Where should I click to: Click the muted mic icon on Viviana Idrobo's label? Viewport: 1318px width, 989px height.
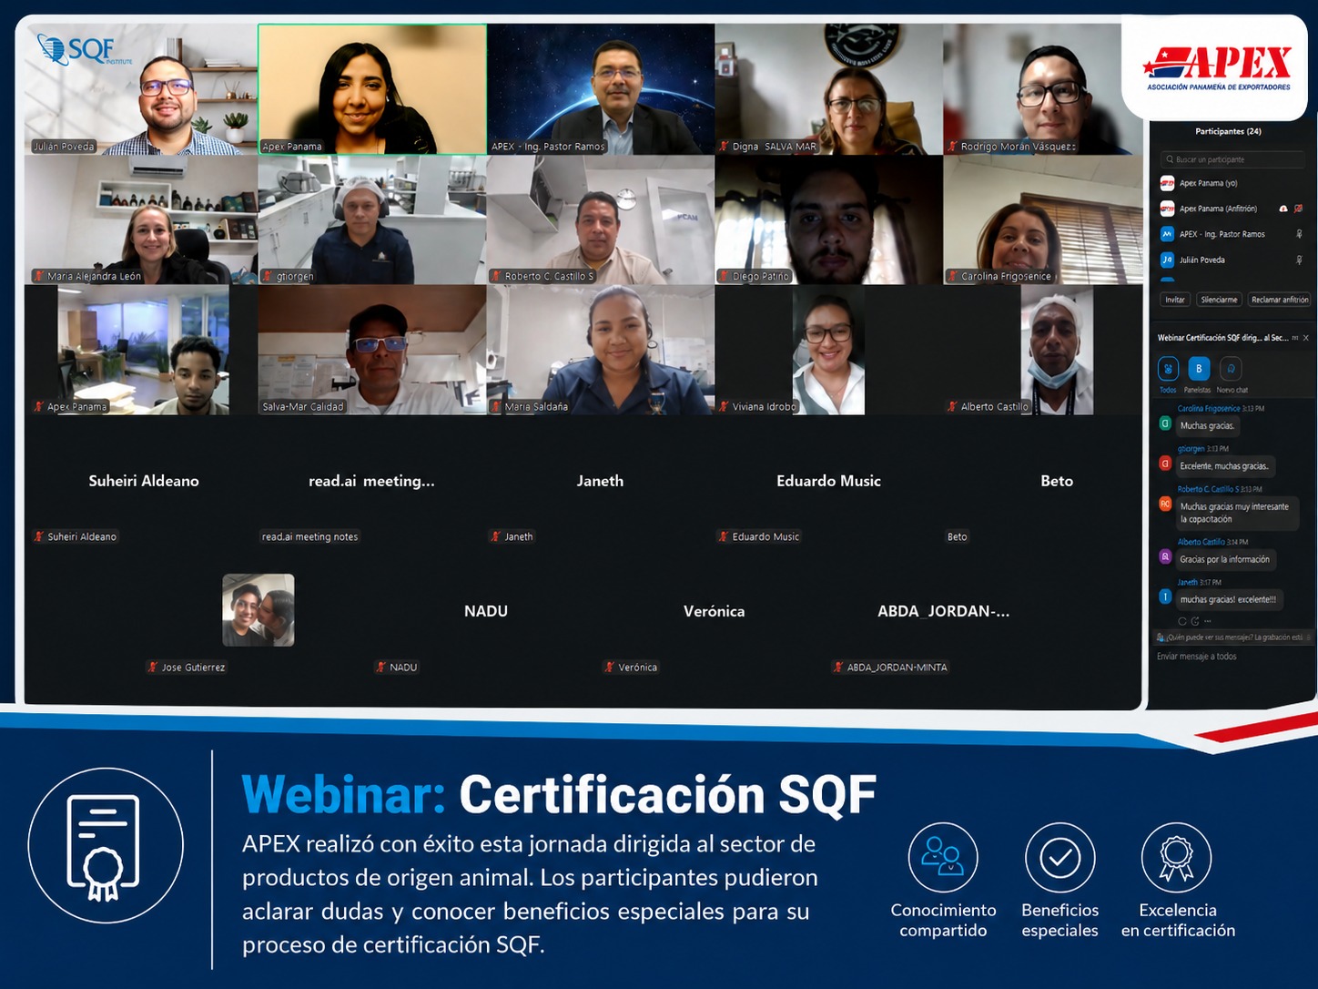pos(725,406)
